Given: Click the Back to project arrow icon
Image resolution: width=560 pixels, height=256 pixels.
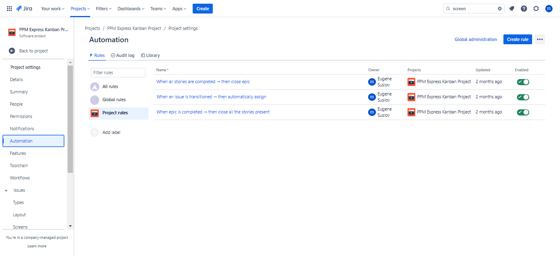Looking at the screenshot, I should point(12,51).
